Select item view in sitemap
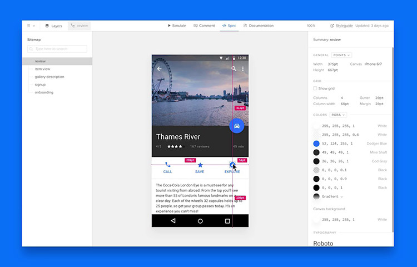The width and height of the screenshot is (417, 267). [42, 69]
